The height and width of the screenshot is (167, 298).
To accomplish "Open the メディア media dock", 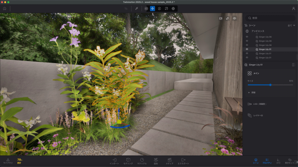I will pyautogui.click(x=170, y=161).
